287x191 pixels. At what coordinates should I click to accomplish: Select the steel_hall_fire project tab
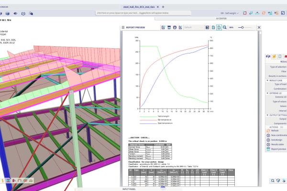point(139,7)
